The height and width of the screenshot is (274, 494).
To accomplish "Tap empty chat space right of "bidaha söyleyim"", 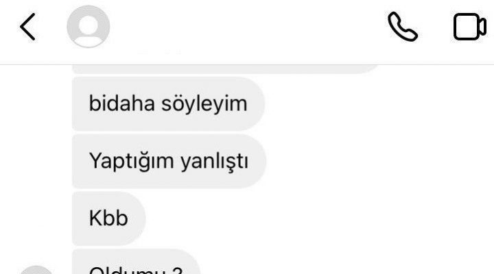I will [378, 103].
